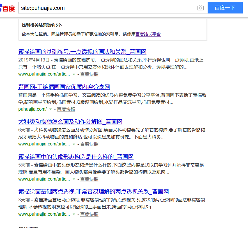The width and height of the screenshot is (248, 228).
Task: Click the Baidu logo
Action: coord(7,8)
